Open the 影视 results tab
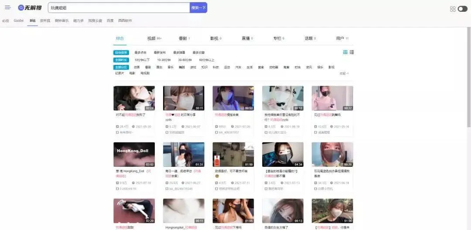The width and height of the screenshot is (471, 230). click(x=216, y=38)
